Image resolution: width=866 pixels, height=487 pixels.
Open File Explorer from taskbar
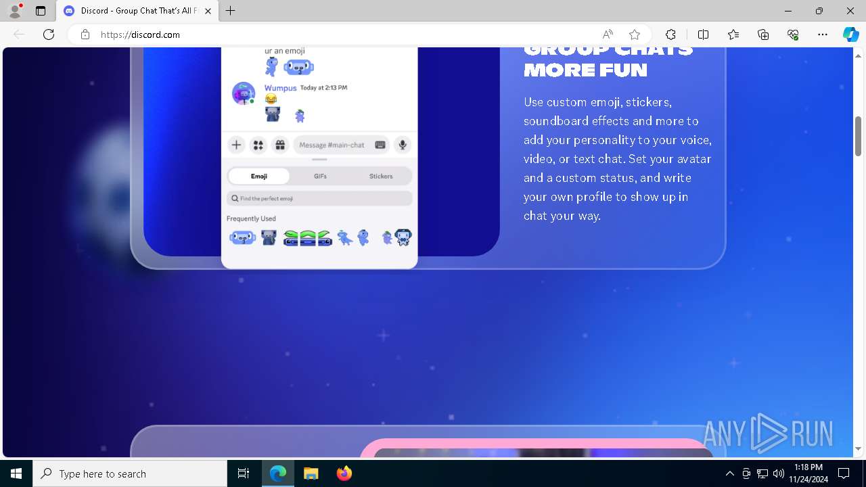[311, 473]
